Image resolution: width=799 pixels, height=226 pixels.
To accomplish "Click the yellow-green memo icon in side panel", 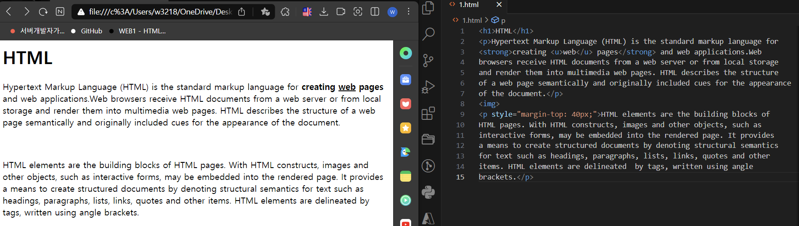I will point(406,176).
